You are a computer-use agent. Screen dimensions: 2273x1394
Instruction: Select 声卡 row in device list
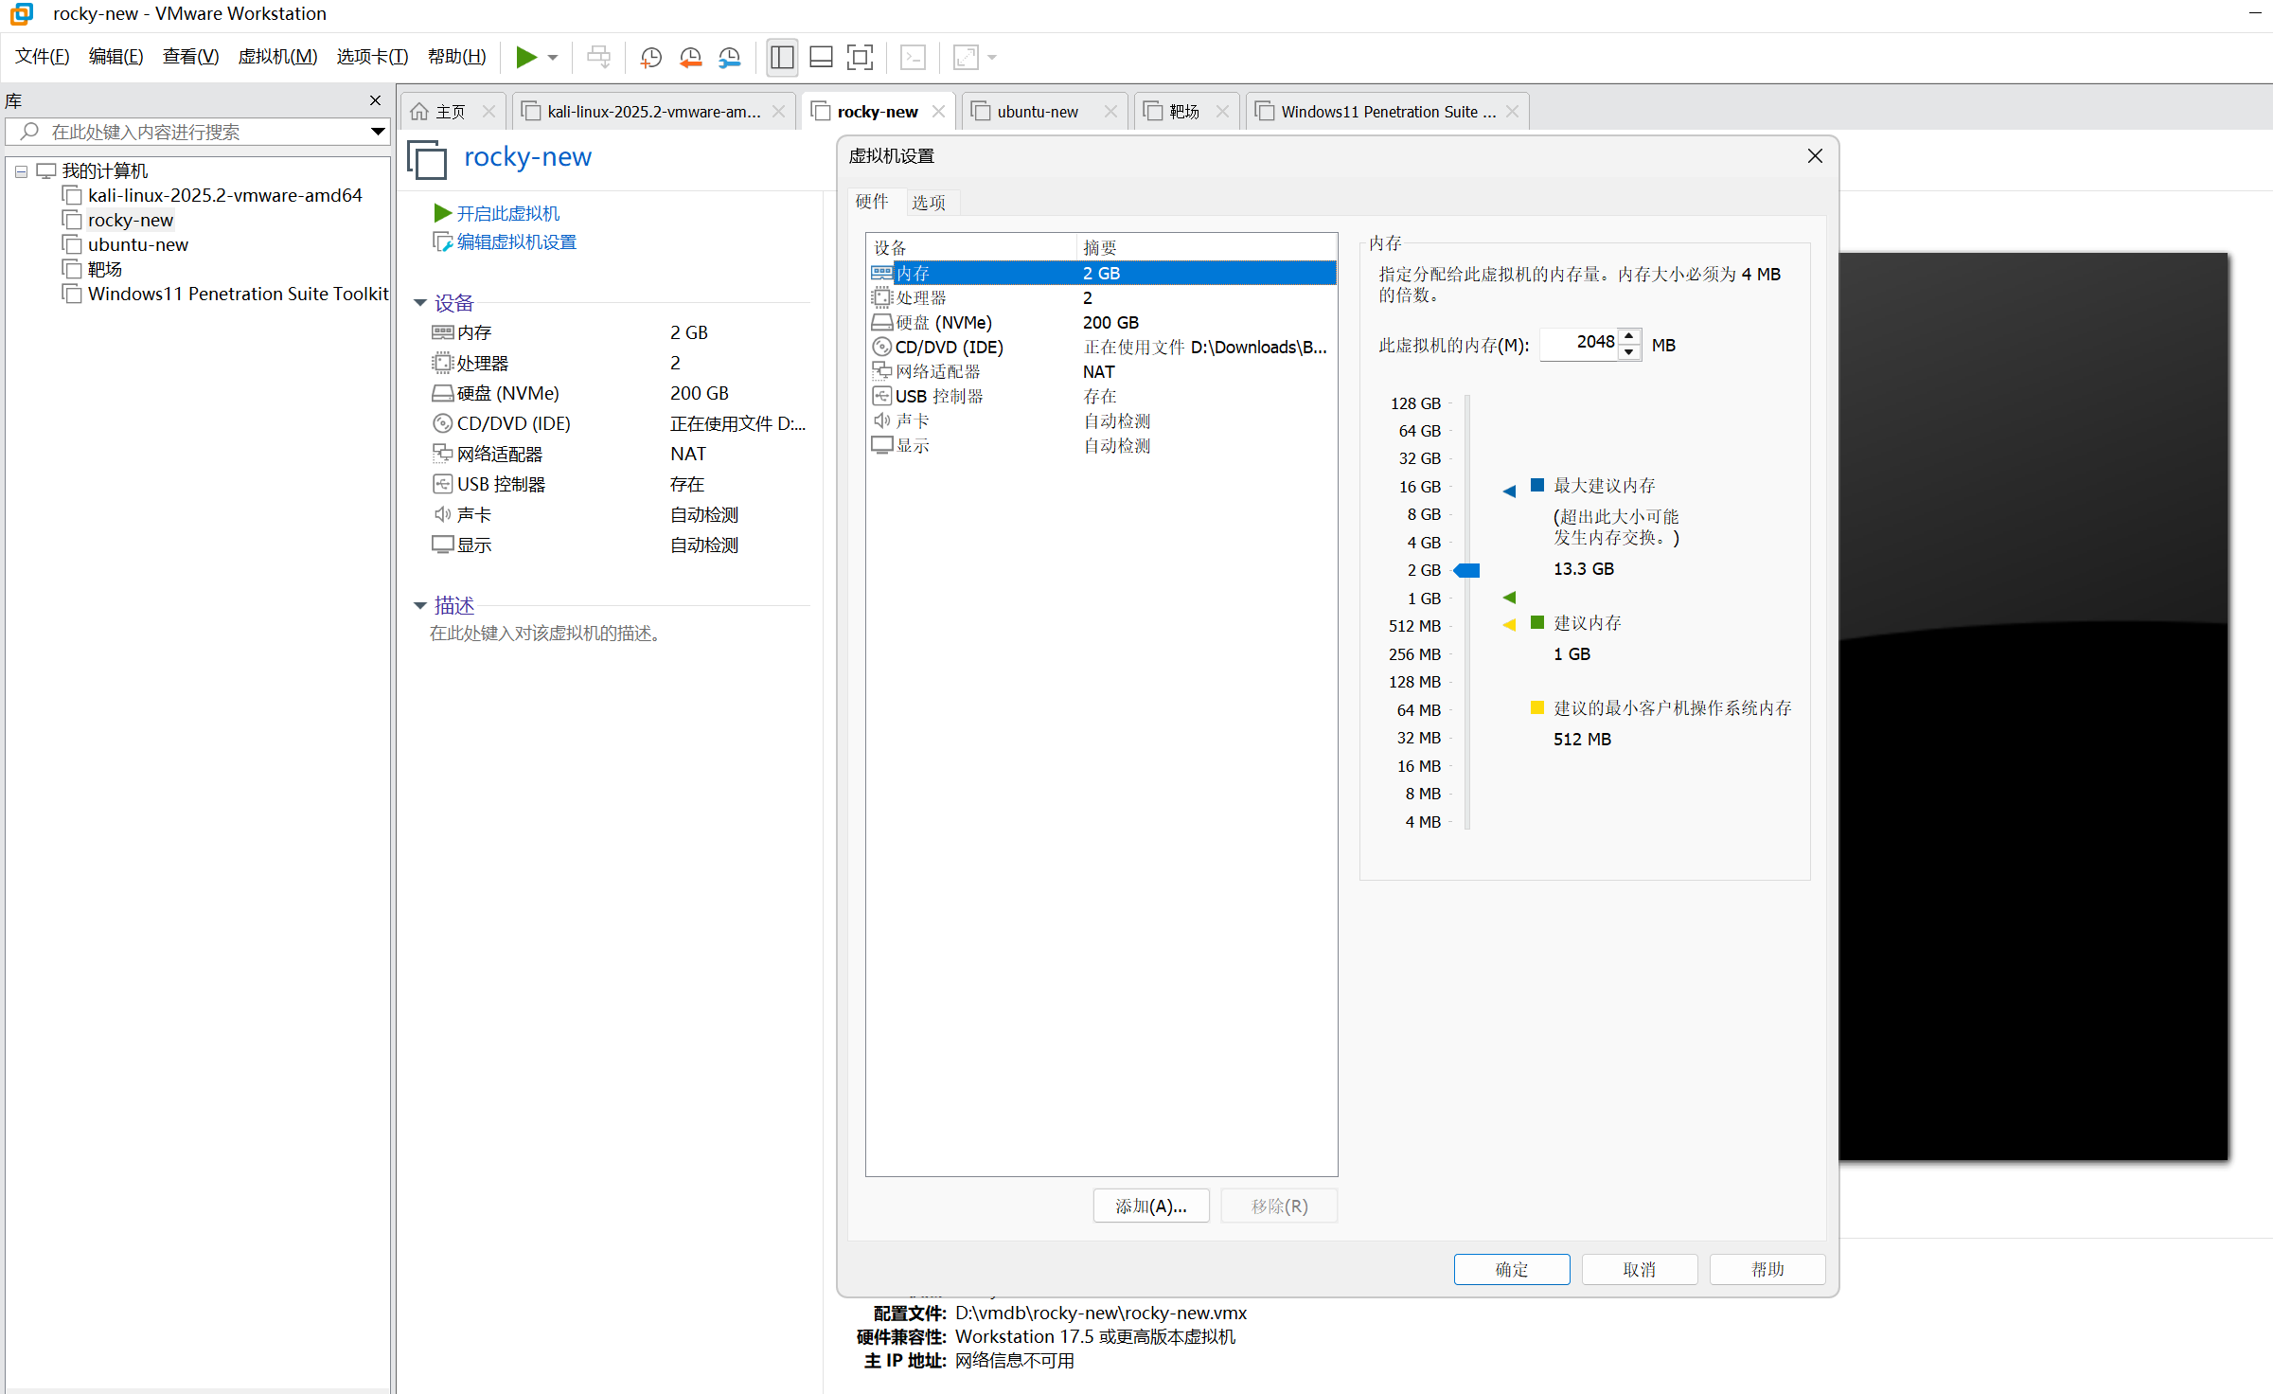coord(1102,420)
